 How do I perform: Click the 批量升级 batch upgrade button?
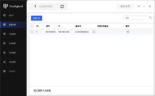coord(36,18)
